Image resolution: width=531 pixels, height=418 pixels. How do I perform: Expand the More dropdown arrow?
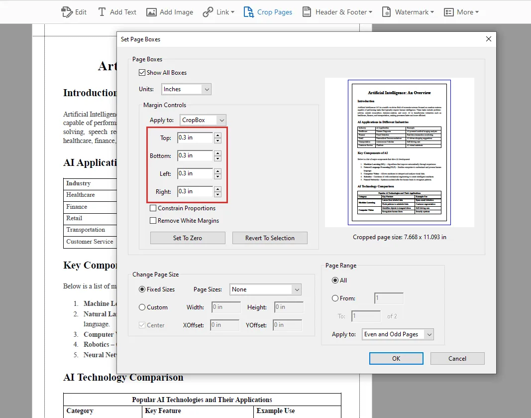[477, 12]
